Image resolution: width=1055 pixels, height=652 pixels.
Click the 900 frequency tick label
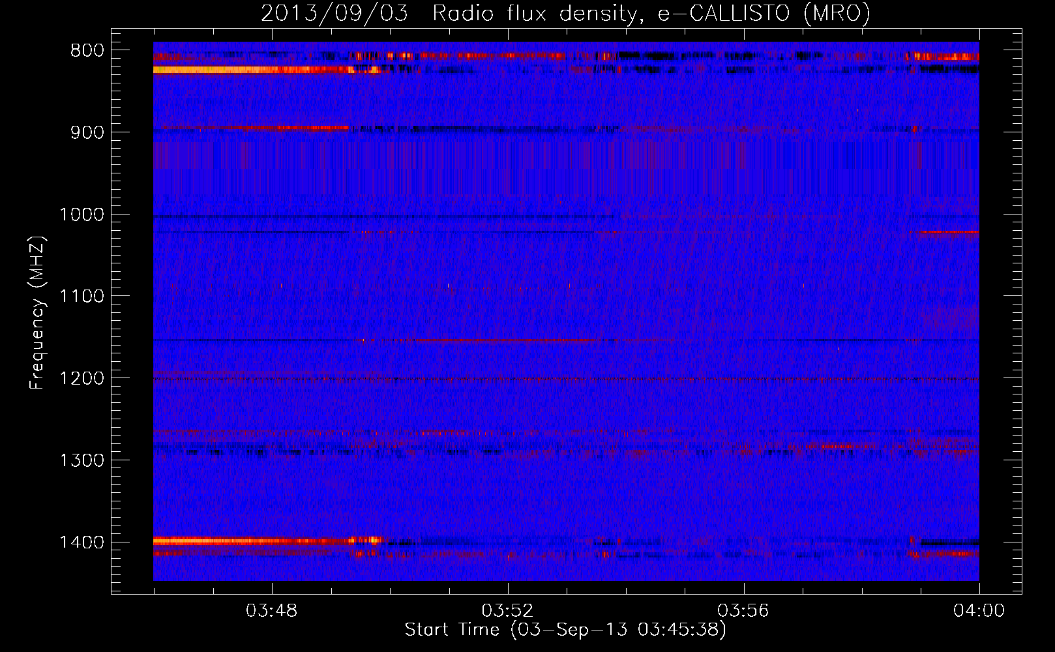[87, 133]
